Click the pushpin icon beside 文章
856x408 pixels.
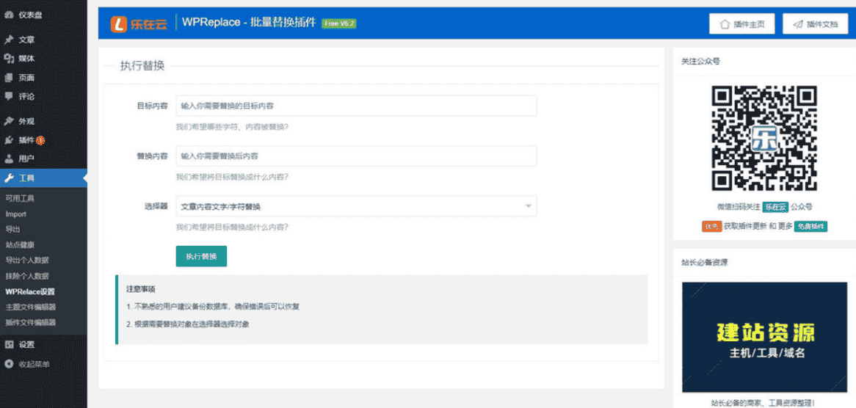point(9,40)
